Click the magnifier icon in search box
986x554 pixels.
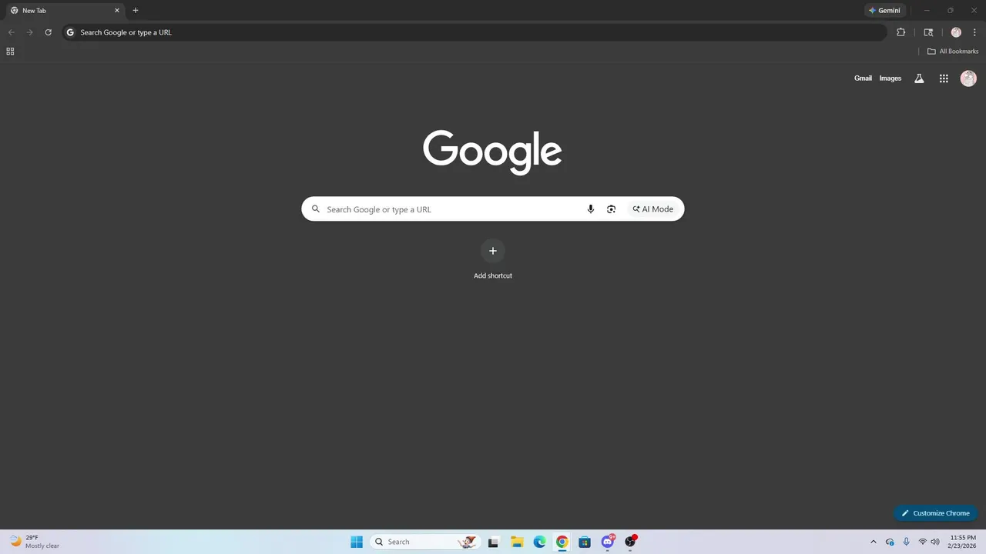pos(316,209)
